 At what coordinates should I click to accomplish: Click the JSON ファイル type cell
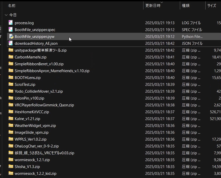click(192, 43)
